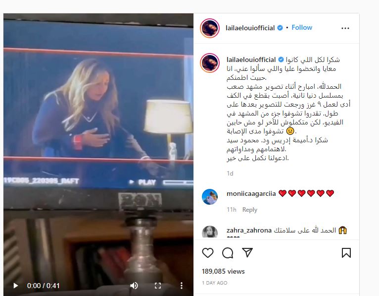The image size is (379, 296).
Task: Open lailaelouiofficial profile from header username
Action: pyautogui.click(x=250, y=28)
